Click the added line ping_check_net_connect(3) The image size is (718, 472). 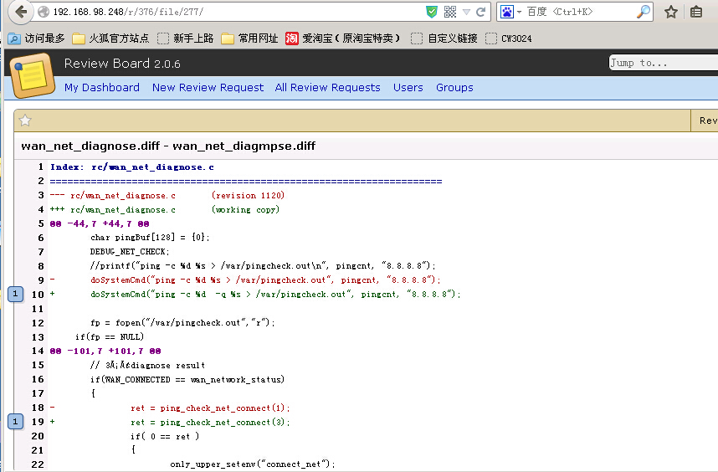coord(210,422)
